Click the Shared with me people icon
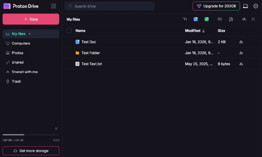This screenshot has height=157, width=262. click(8, 72)
